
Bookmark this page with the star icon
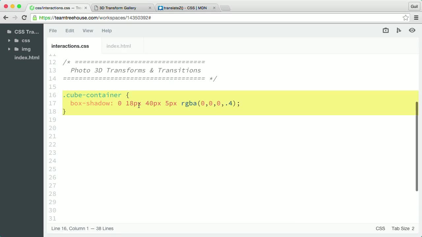point(406,18)
